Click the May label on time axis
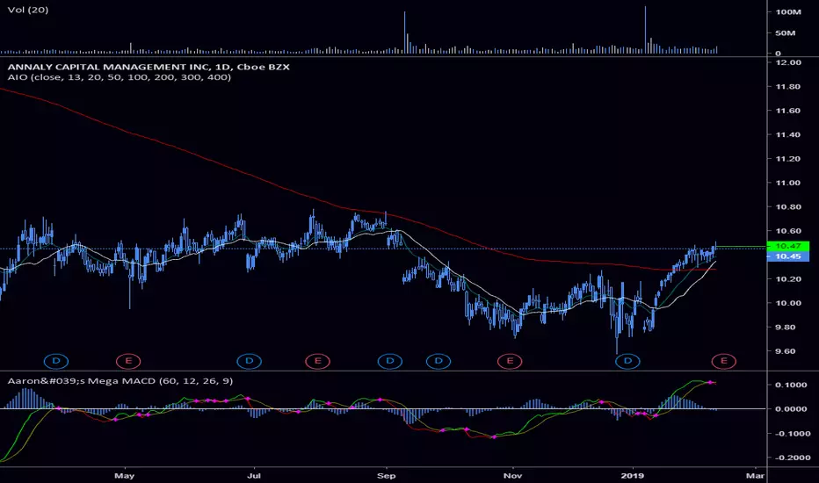This screenshot has width=819, height=483. [x=124, y=476]
